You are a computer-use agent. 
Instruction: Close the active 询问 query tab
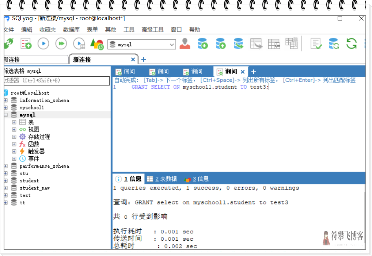click(x=243, y=72)
